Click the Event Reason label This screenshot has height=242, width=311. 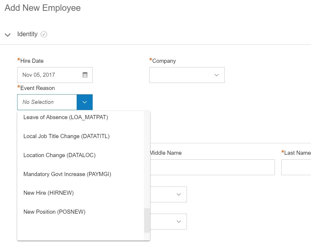click(38, 88)
